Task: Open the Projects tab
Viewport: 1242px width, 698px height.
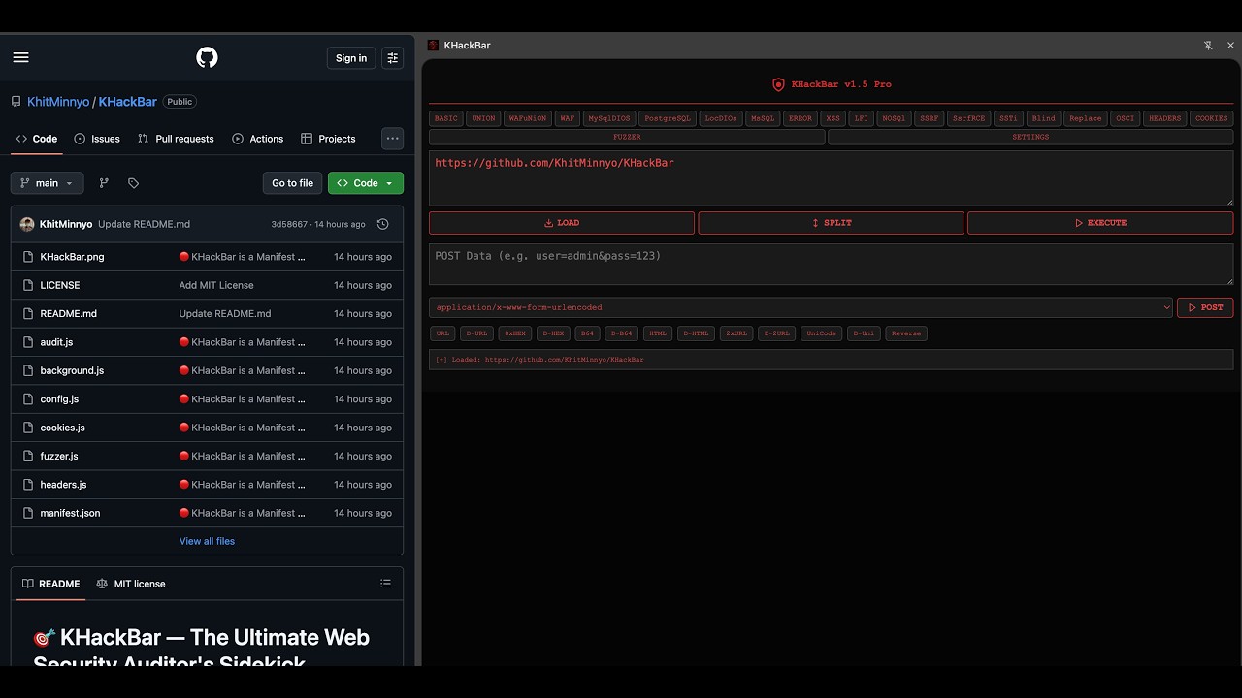Action: [328, 139]
